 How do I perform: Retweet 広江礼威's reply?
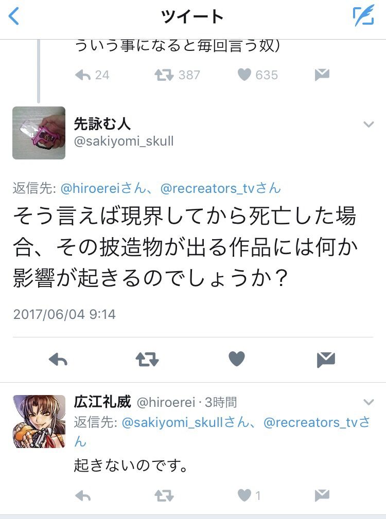pos(164,496)
